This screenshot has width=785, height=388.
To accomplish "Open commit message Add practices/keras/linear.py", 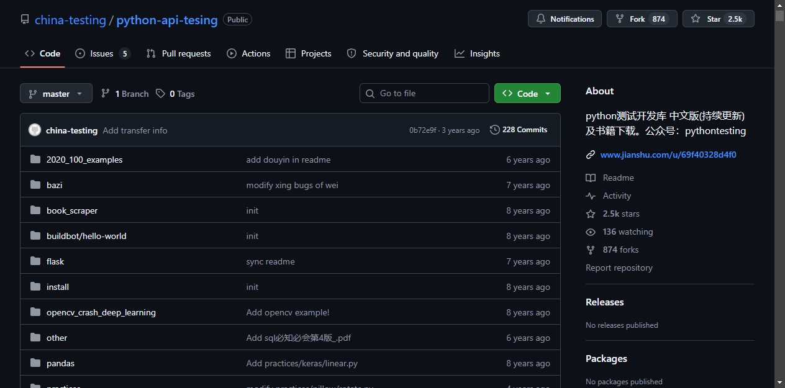I will [x=302, y=363].
